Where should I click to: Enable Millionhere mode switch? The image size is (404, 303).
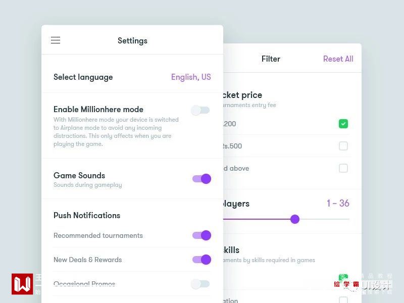pyautogui.click(x=200, y=110)
